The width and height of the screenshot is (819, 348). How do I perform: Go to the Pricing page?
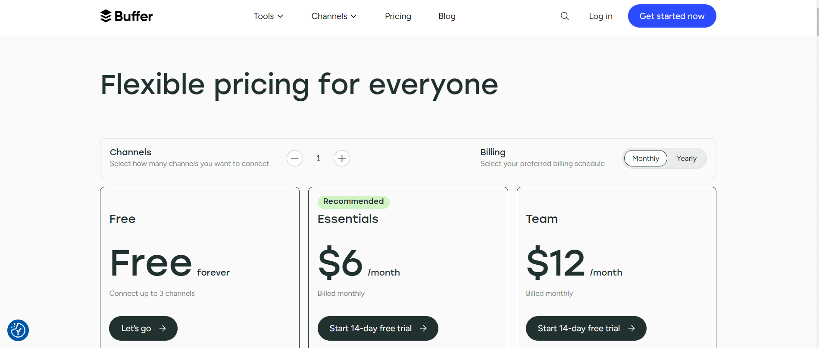click(398, 16)
